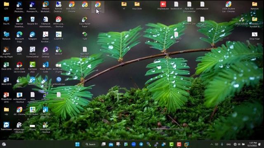Open the rdp folder icon
Viewport: 264px width, 148px height.
[x=7, y=111]
